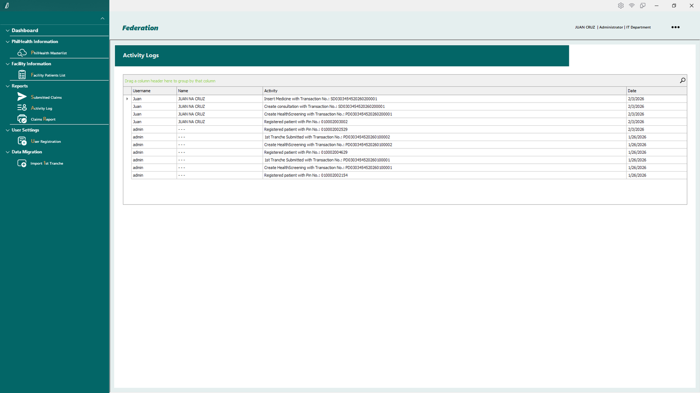The height and width of the screenshot is (393, 700).
Task: Click the User Registration icon
Action: coord(22,141)
